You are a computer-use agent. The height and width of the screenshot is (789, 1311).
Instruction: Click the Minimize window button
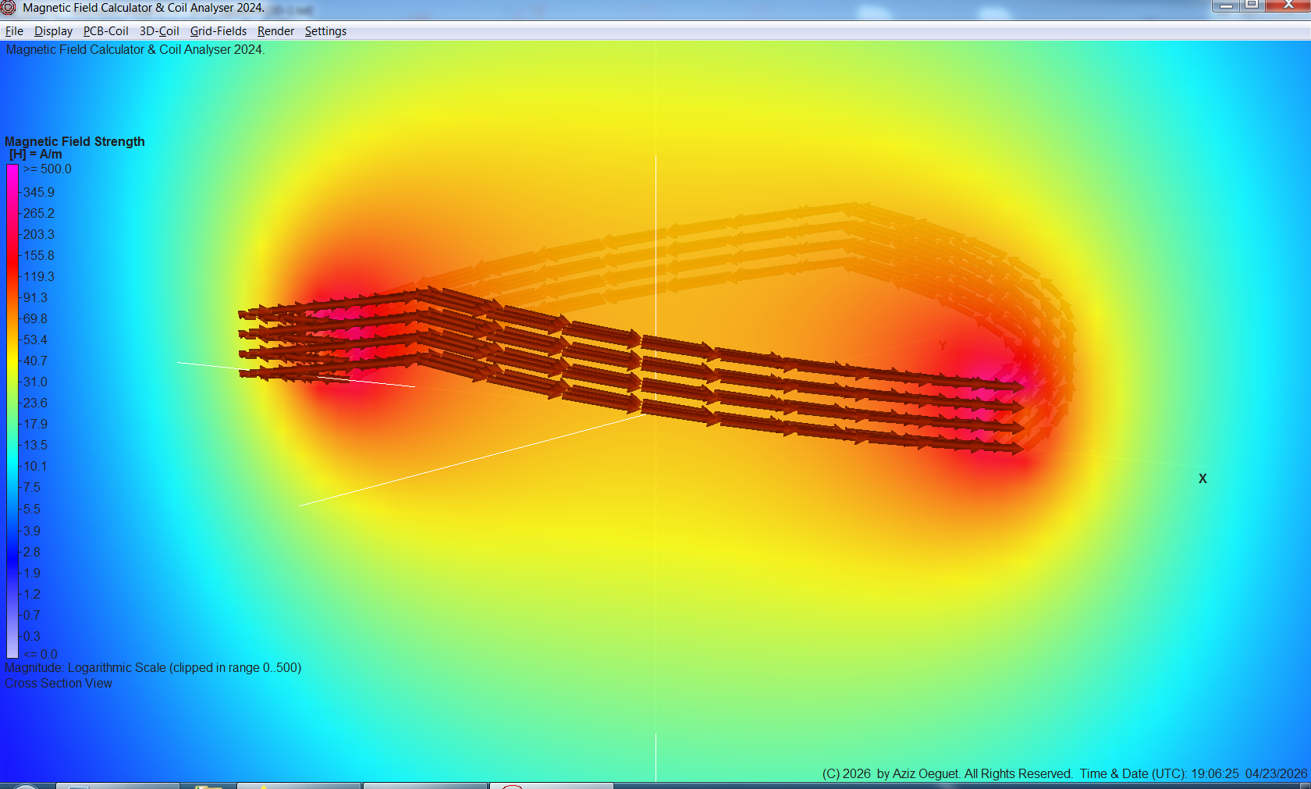(x=1227, y=6)
